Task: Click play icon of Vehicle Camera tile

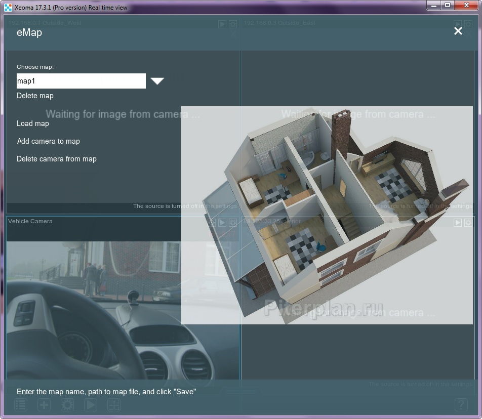Action: [222, 222]
